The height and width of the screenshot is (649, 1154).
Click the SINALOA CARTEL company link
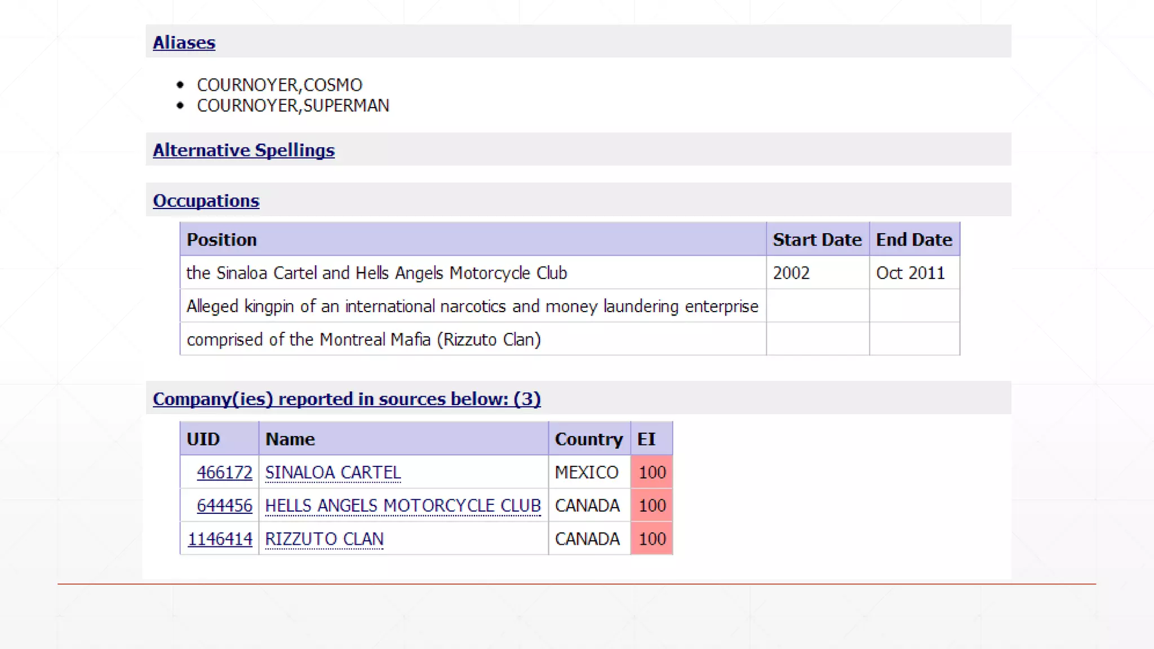[x=332, y=473]
